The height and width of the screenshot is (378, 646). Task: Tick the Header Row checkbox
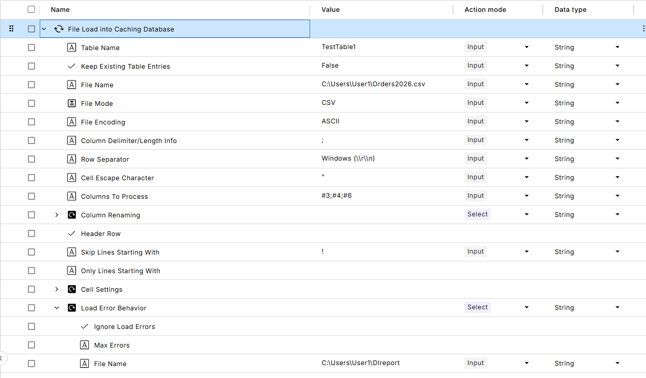click(x=31, y=233)
